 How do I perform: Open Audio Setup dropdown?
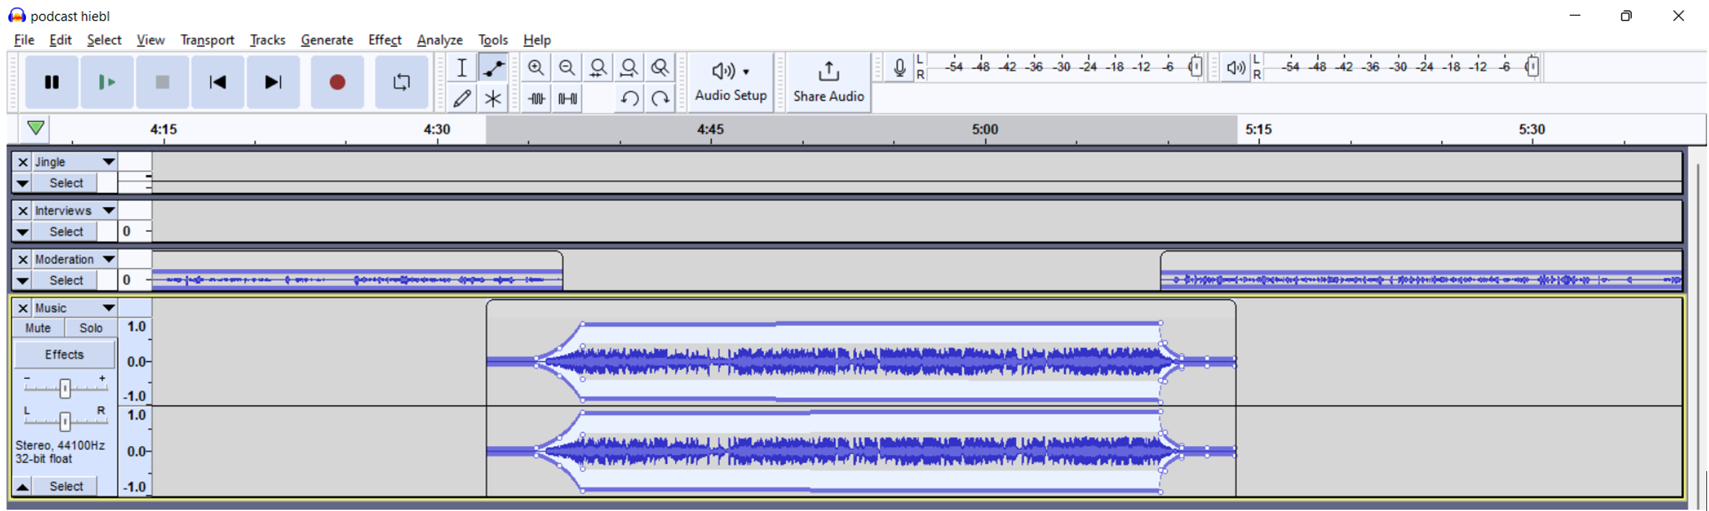(x=731, y=82)
